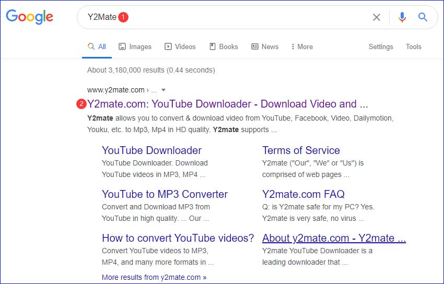Open the Books tab

(x=224, y=46)
